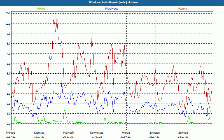The width and height of the screenshot is (224, 140).
Task: Click the 10,0 y-axis value
Action: pos(8,24)
